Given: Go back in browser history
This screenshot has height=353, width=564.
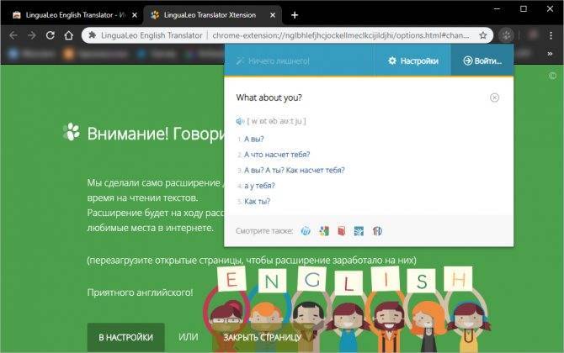Looking at the screenshot, I should (x=13, y=35).
